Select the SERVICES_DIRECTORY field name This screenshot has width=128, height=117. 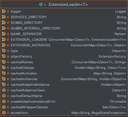coord(29,17)
